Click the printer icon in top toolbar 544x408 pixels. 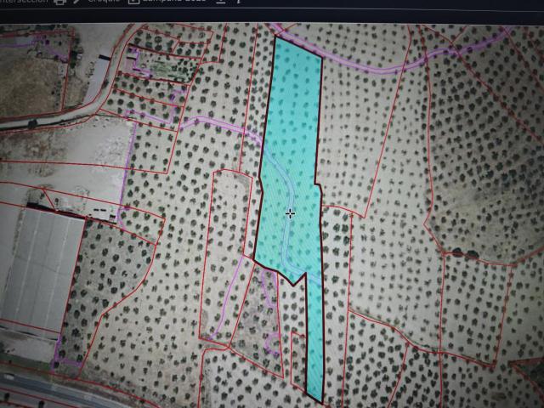pos(60,2)
